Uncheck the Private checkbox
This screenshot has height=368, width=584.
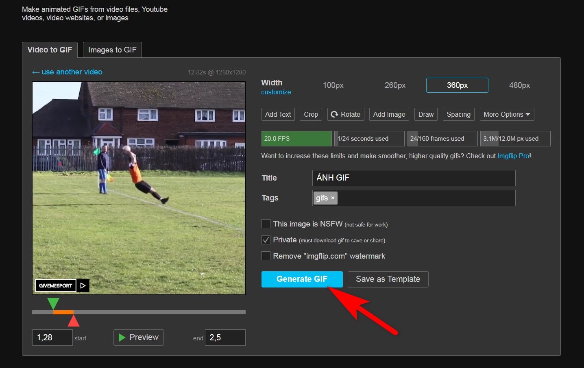coord(266,240)
